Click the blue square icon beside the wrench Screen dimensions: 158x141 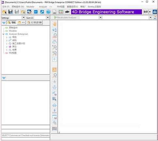pos(36,12)
